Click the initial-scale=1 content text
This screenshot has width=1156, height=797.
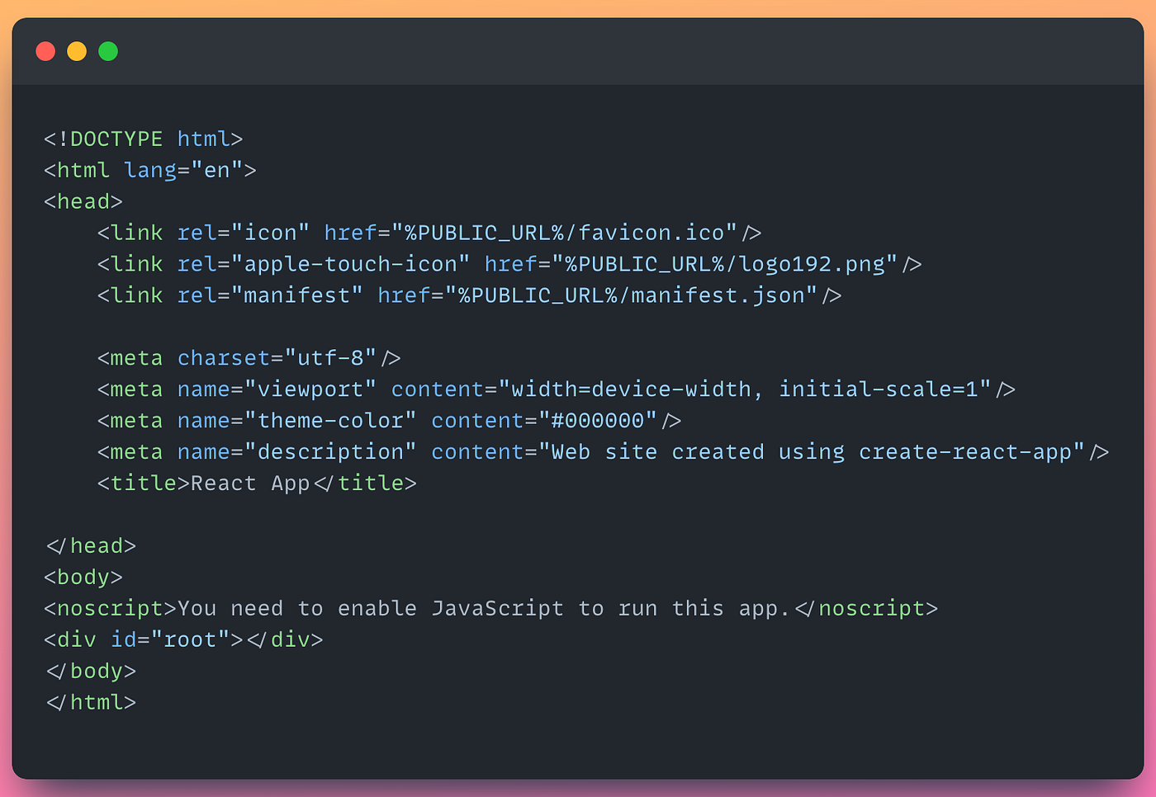(x=879, y=389)
